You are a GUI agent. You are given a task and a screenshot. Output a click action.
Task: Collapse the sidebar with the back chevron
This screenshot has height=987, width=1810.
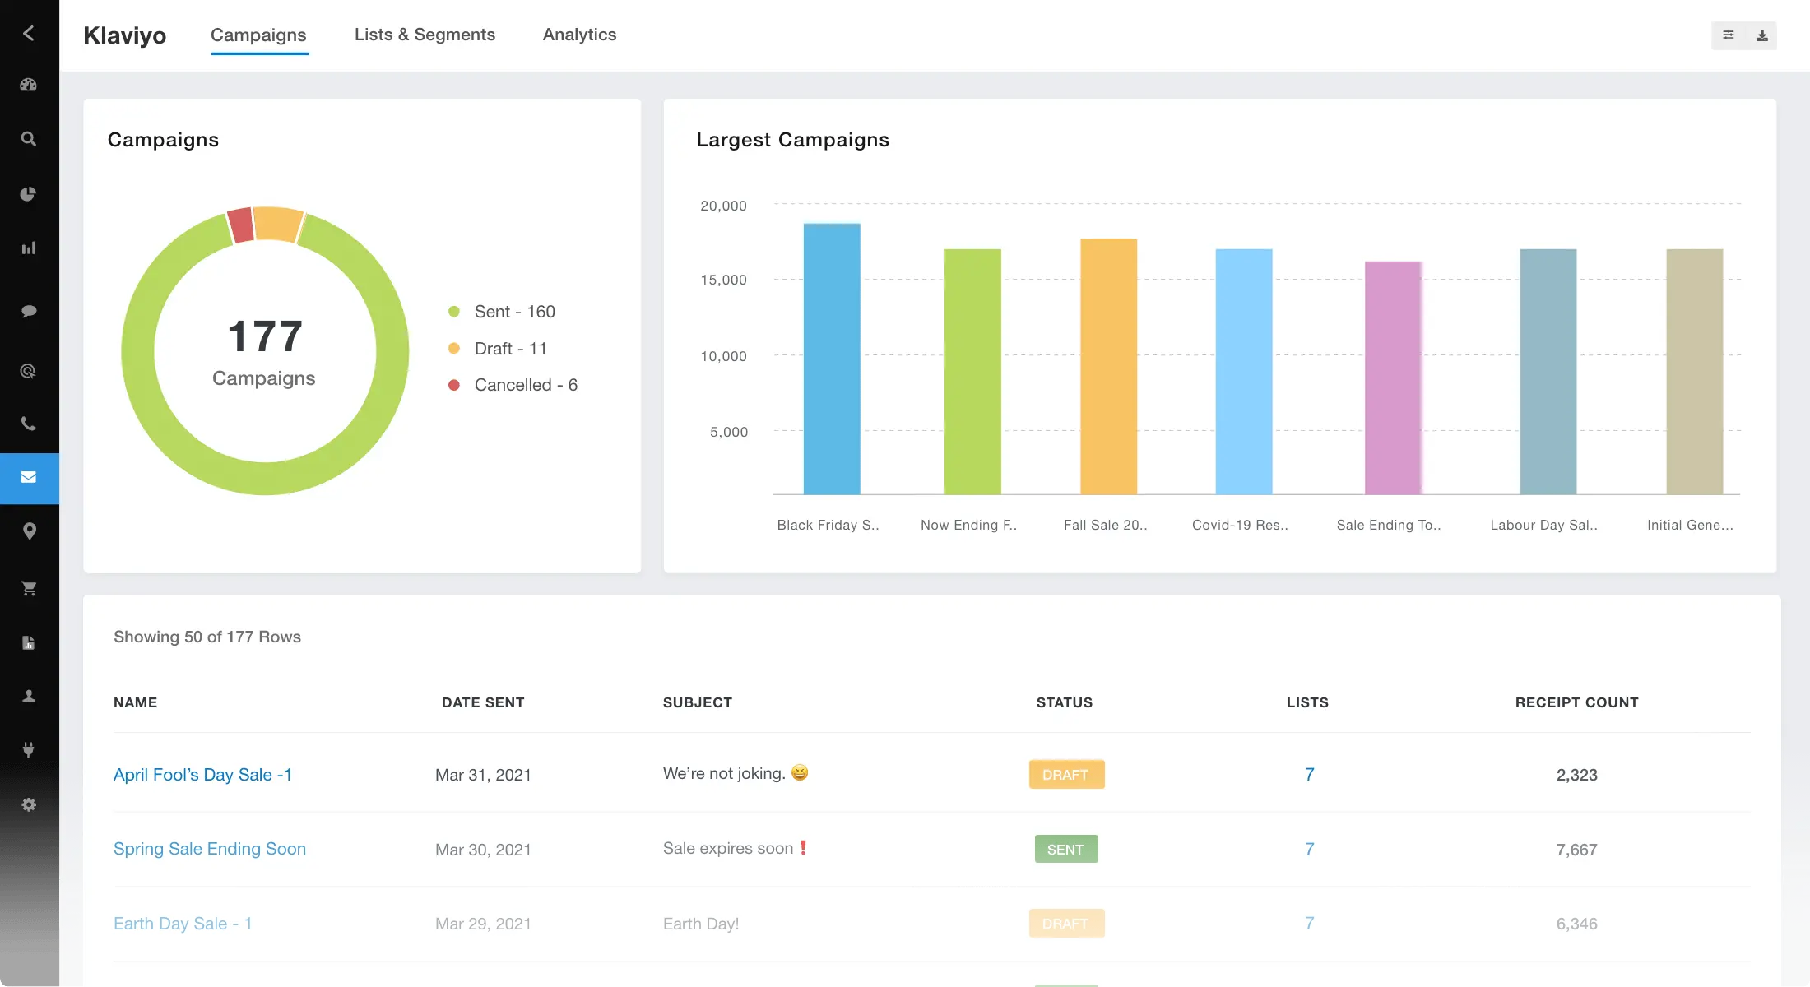[29, 33]
